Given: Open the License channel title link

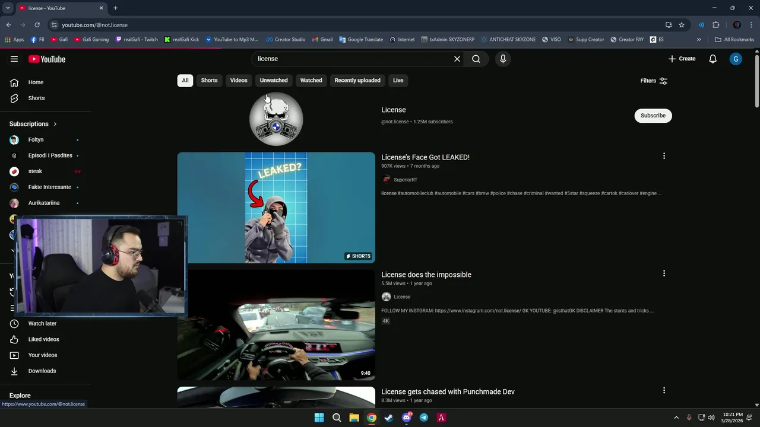Looking at the screenshot, I should click(394, 110).
